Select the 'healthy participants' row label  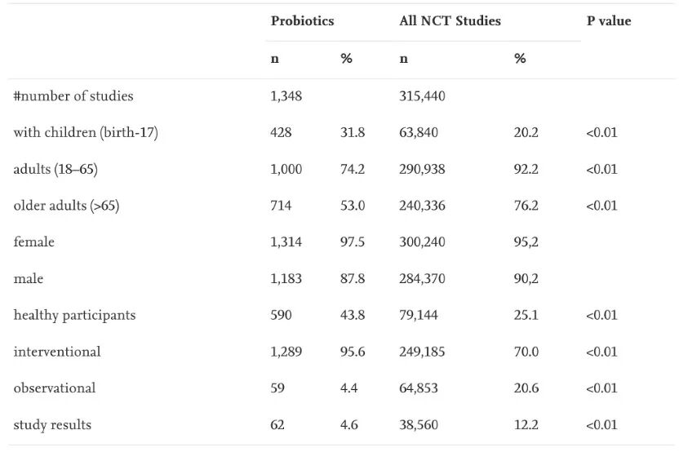click(x=74, y=315)
